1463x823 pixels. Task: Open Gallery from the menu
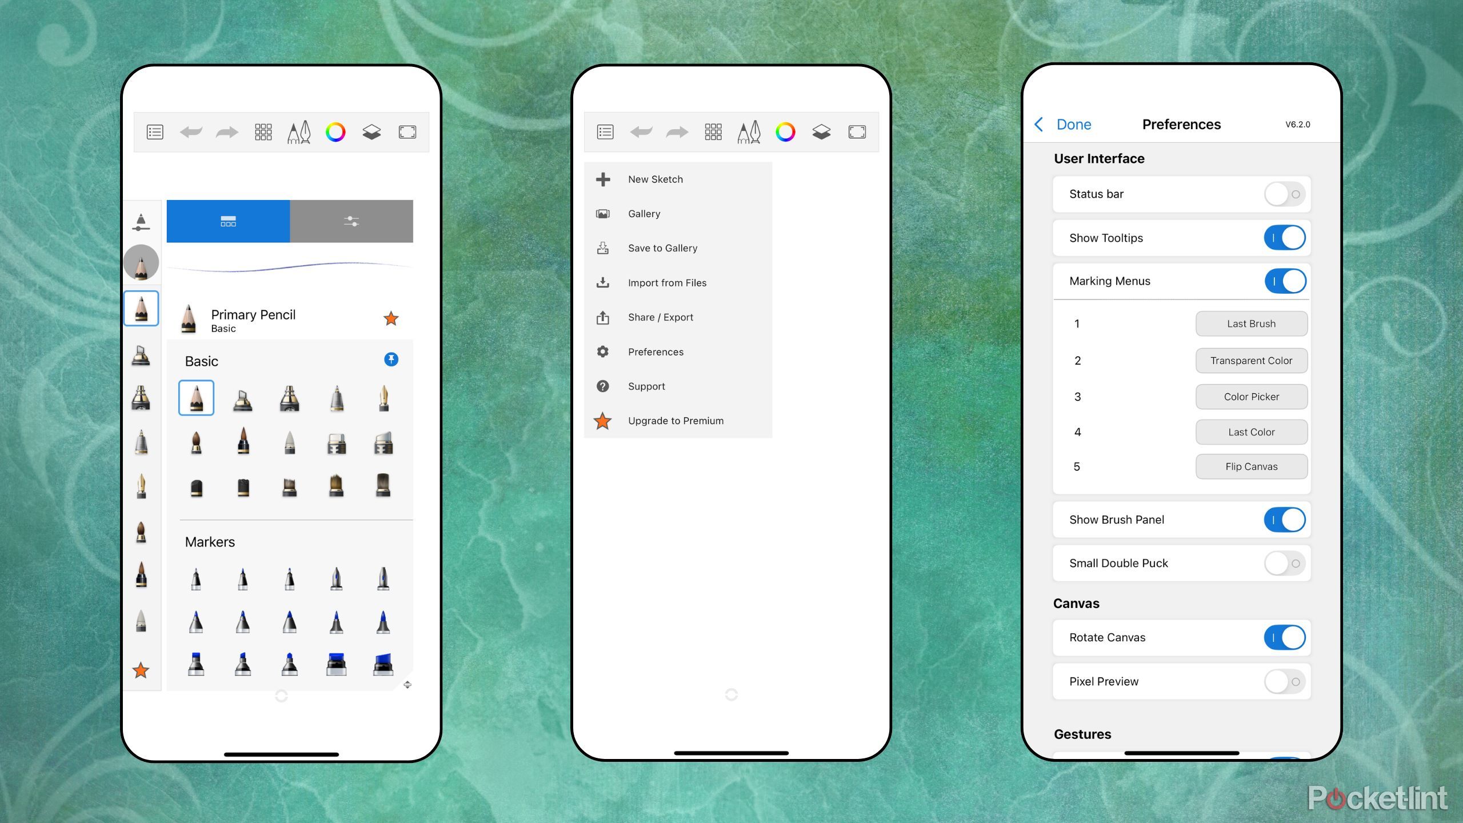(x=678, y=214)
